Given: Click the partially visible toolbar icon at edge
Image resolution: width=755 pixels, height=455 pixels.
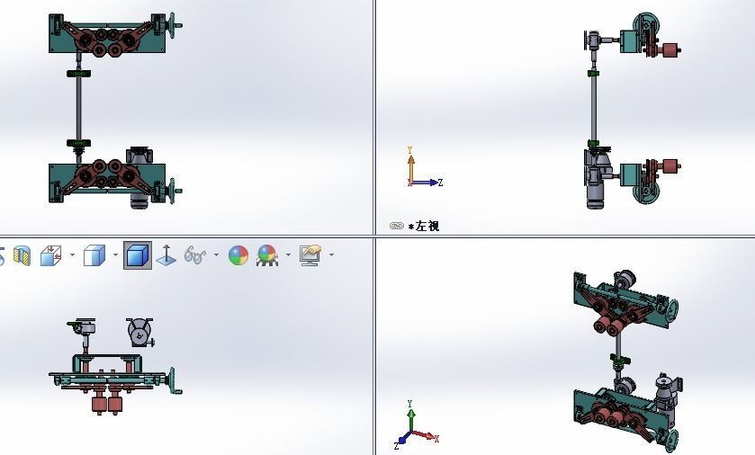Looking at the screenshot, I should pyautogui.click(x=2, y=255).
